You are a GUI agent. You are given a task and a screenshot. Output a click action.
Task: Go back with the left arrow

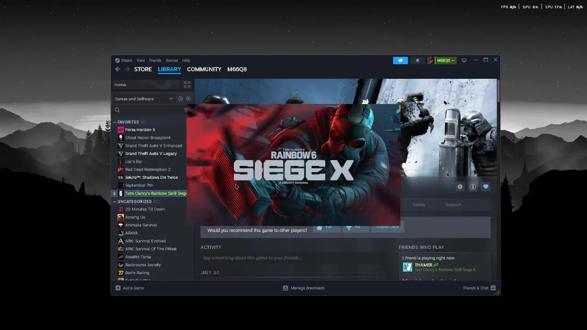(x=118, y=69)
